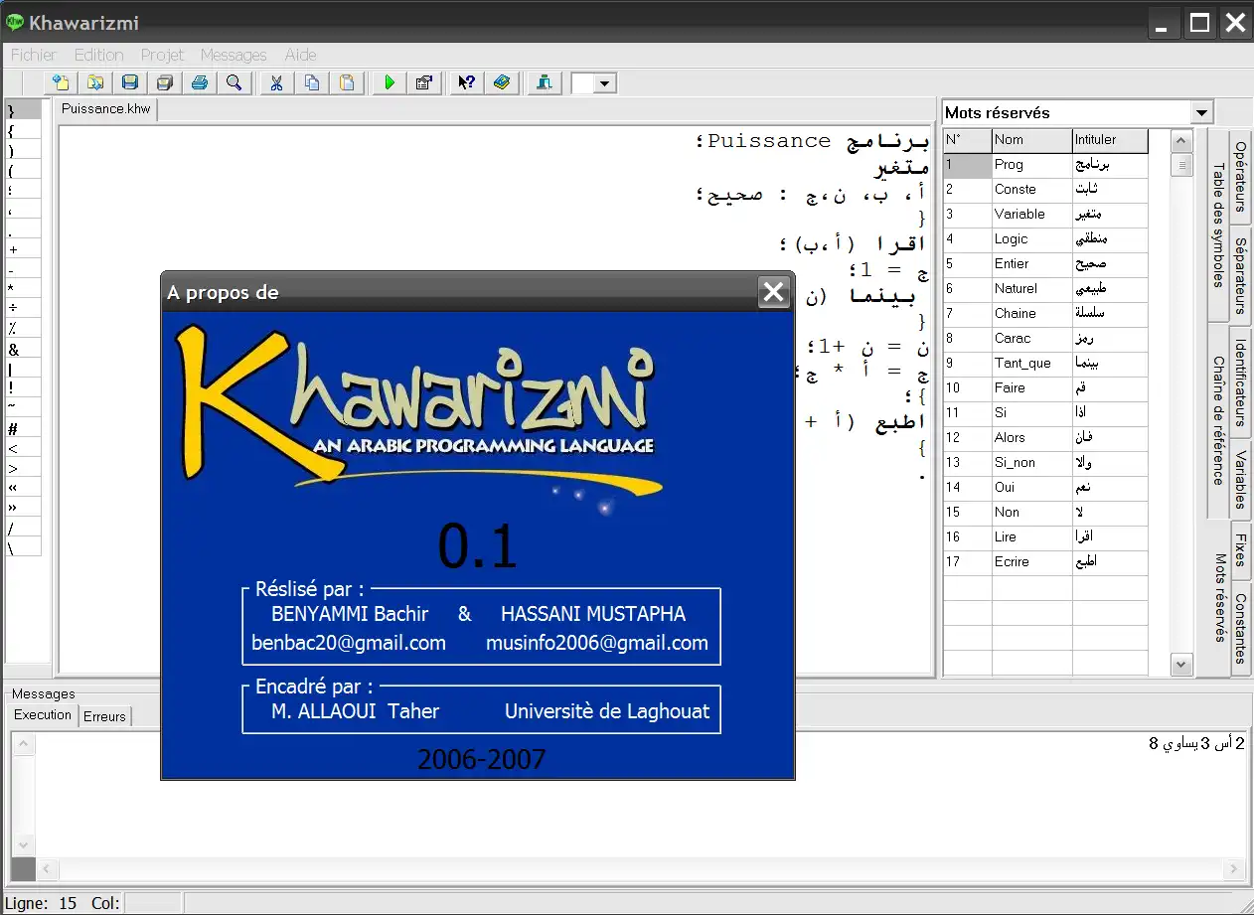Click the Save diskette toolbar icon
The height and width of the screenshot is (915, 1254).
(130, 82)
